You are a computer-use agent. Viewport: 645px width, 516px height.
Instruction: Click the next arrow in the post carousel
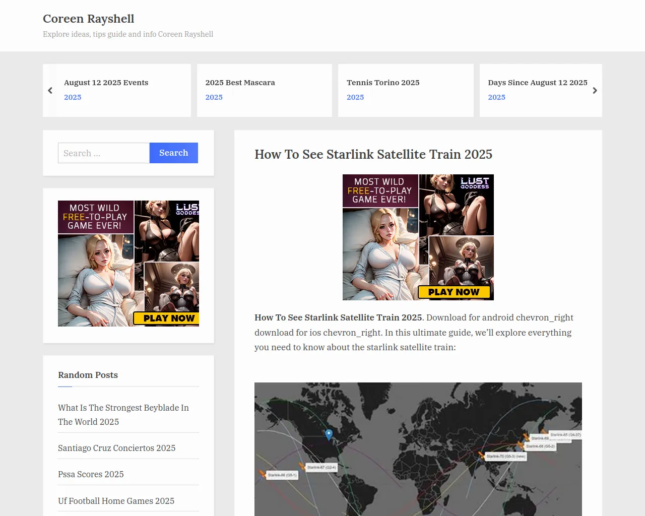tap(595, 91)
